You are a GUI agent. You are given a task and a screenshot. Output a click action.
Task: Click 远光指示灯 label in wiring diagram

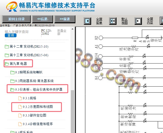coord(129,49)
